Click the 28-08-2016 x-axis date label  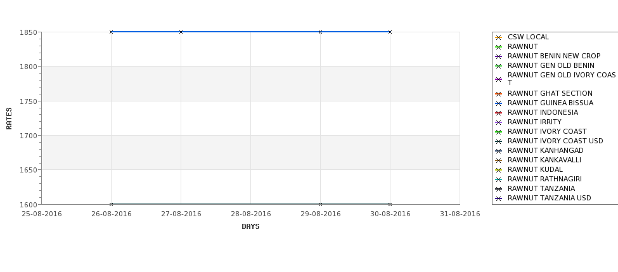coord(250,214)
